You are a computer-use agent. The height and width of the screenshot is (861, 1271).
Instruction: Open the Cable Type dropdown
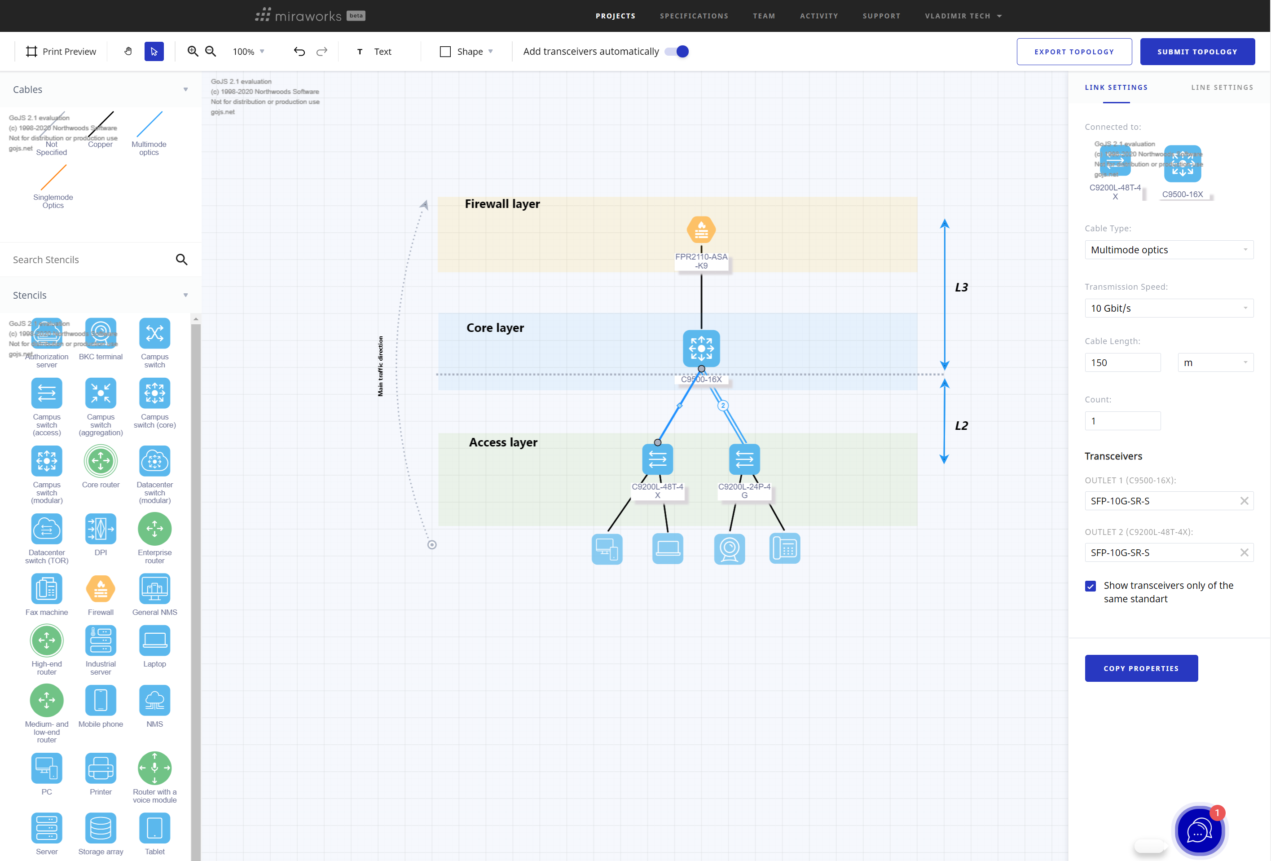pos(1169,250)
